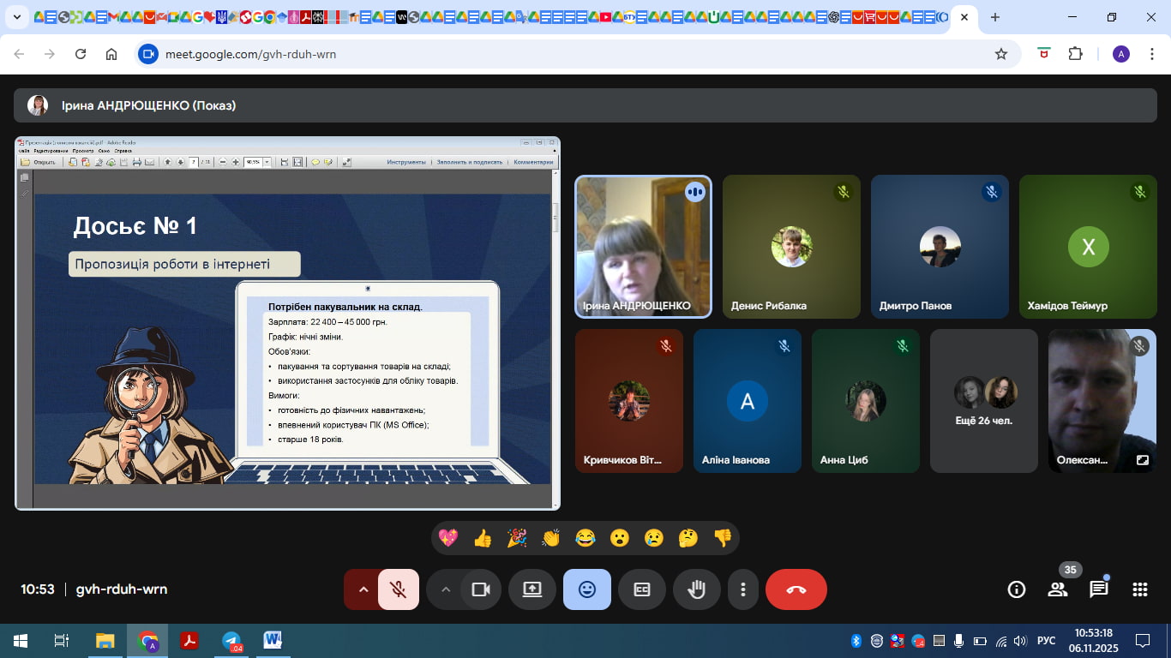The width and height of the screenshot is (1171, 658).
Task: Click the raise hand icon
Action: [696, 589]
